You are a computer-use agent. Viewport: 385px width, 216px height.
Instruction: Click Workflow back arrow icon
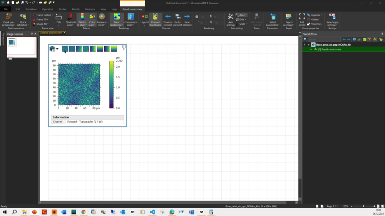(344, 39)
